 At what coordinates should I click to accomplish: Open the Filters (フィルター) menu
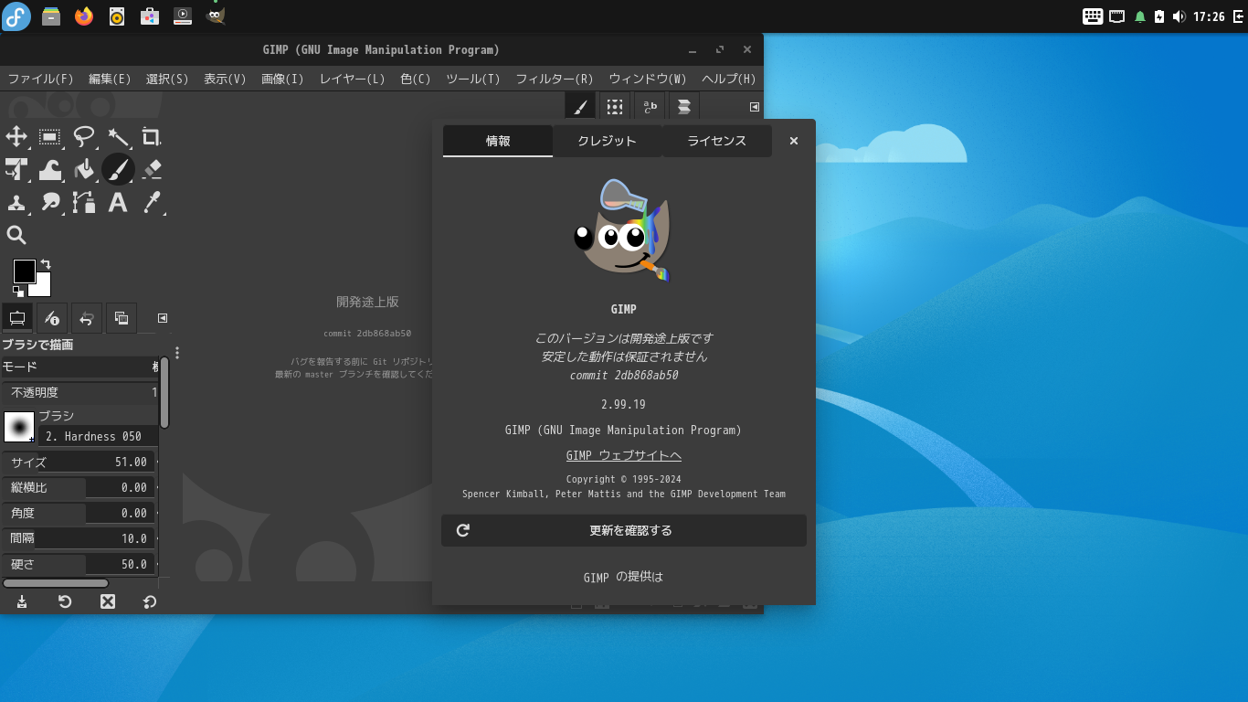[555, 79]
